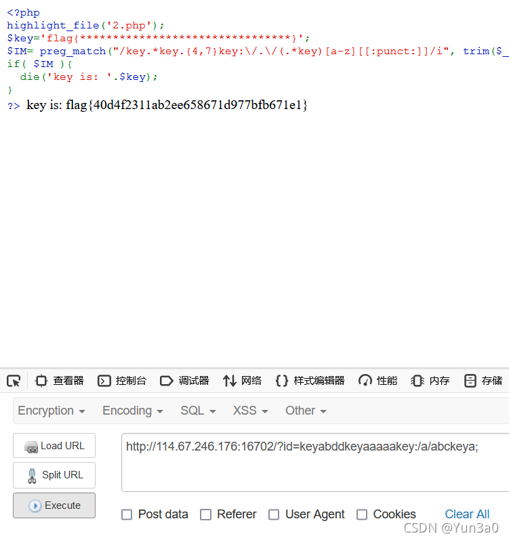Open the 查看器 inspector tab
The width and height of the screenshot is (509, 540).
[x=59, y=381]
